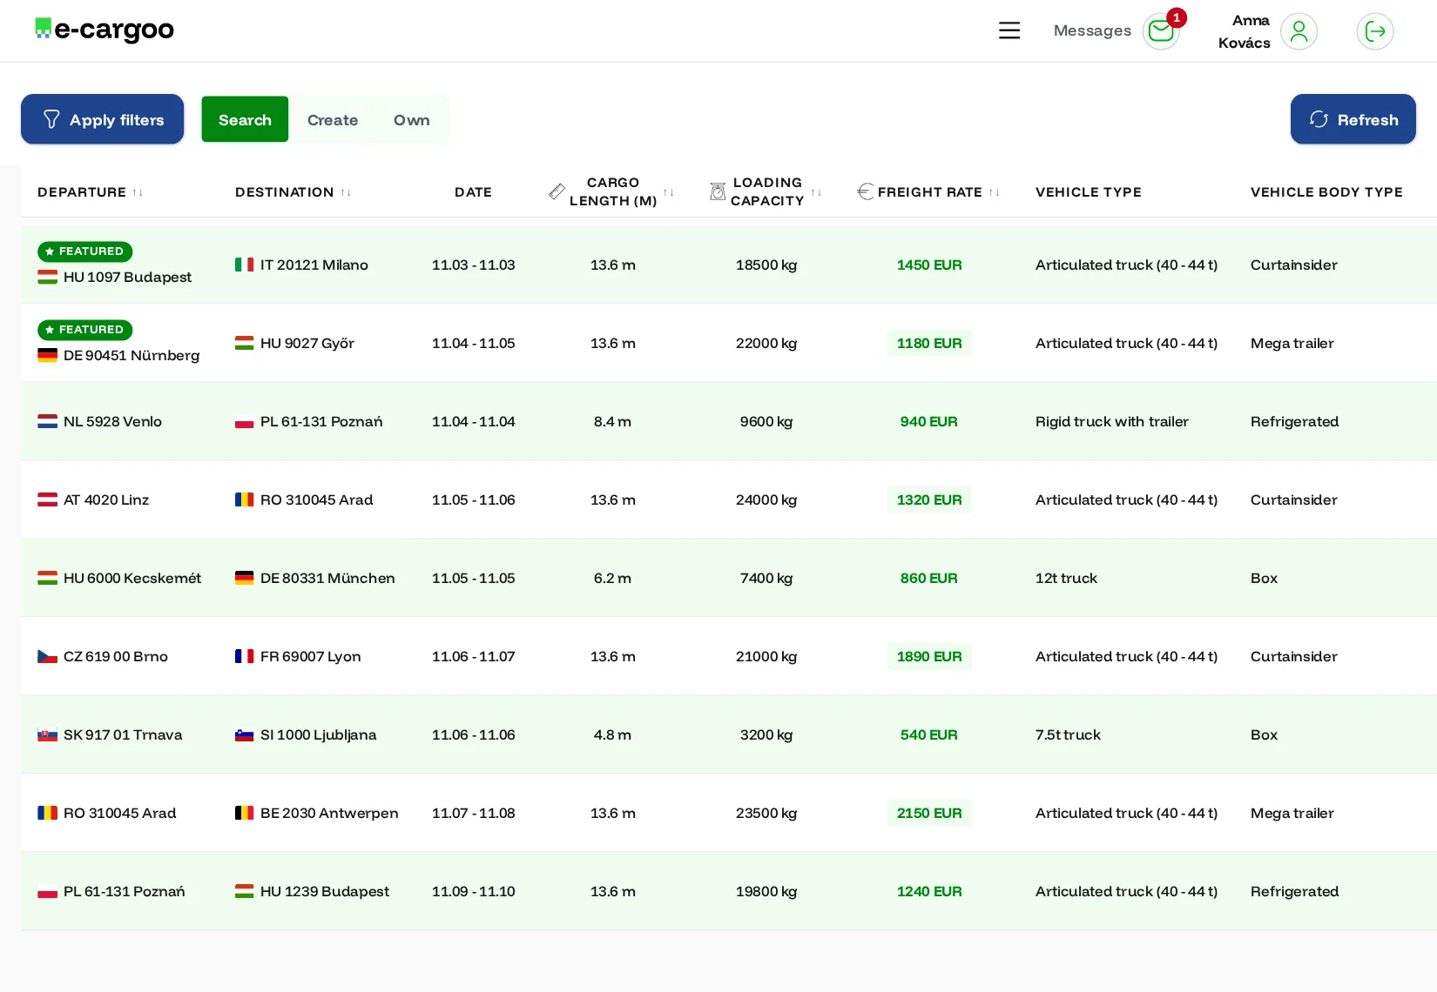Image resolution: width=1437 pixels, height=992 pixels.
Task: Switch to the Own tab
Action: tap(411, 120)
